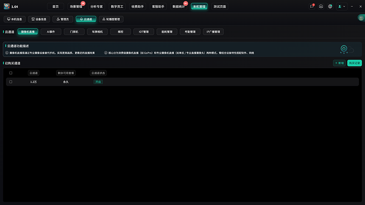Click the cloud network icon in title bar
The width and height of the screenshot is (365, 205).
pyautogui.click(x=321, y=6)
